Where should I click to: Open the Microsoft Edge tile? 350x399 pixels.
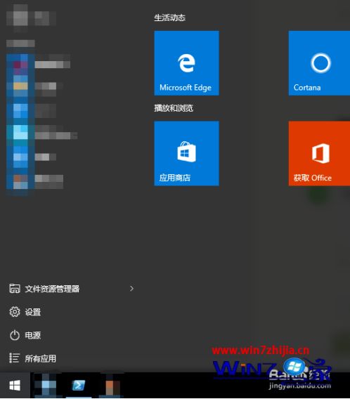[186, 63]
